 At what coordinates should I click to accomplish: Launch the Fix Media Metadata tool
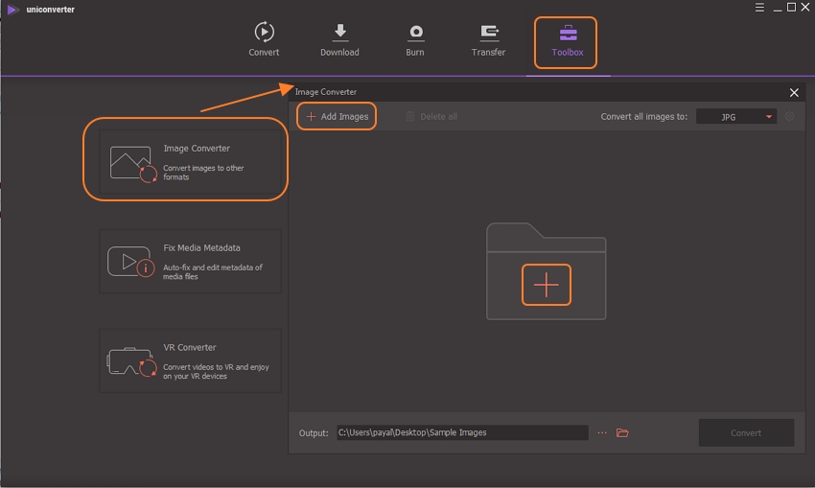pos(190,260)
